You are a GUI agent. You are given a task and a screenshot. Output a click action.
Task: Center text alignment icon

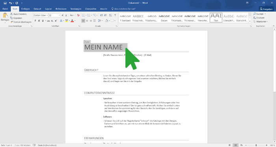[87, 21]
